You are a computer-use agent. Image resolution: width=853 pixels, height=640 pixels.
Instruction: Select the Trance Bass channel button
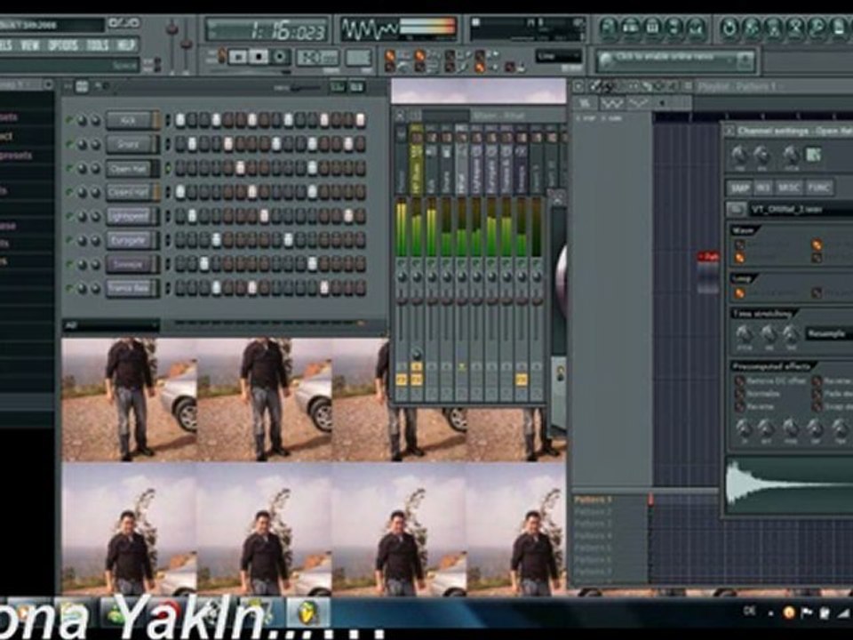[x=130, y=288]
